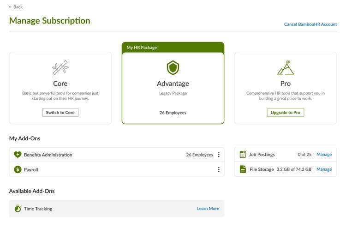346x252 pixels.
Task: Click the 3.2 GB of 74.2 GB value
Action: click(x=294, y=169)
